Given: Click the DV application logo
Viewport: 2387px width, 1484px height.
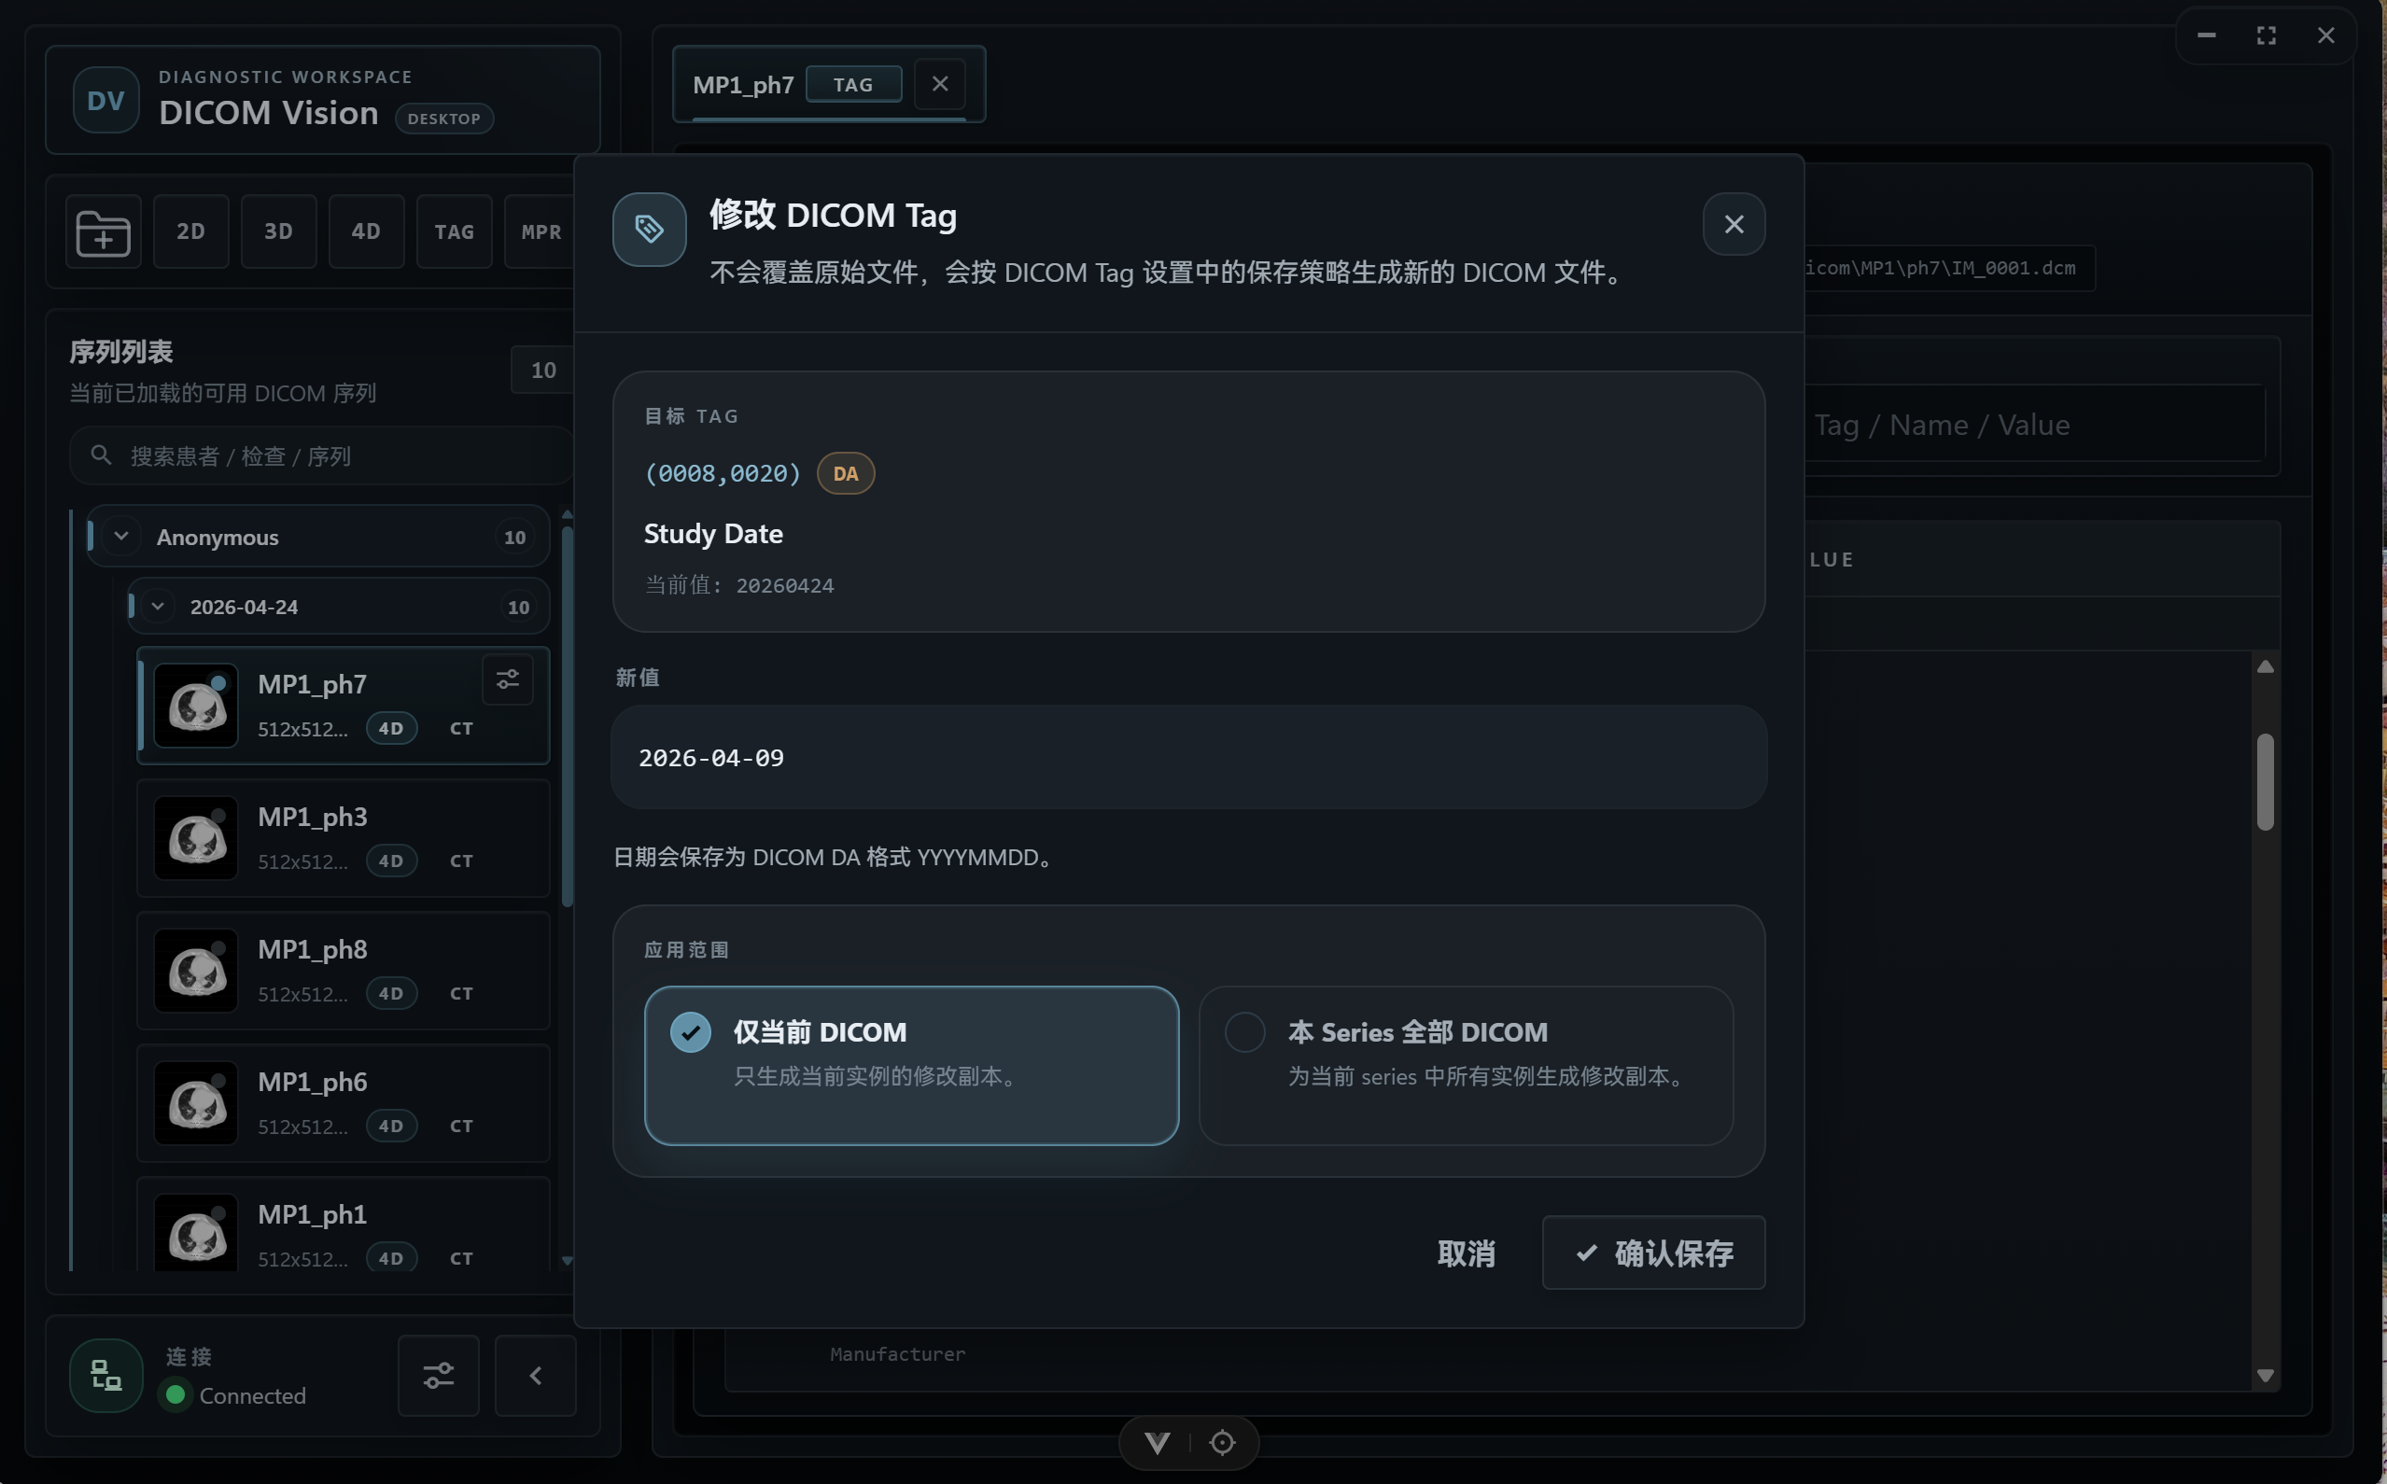Looking at the screenshot, I should [106, 100].
